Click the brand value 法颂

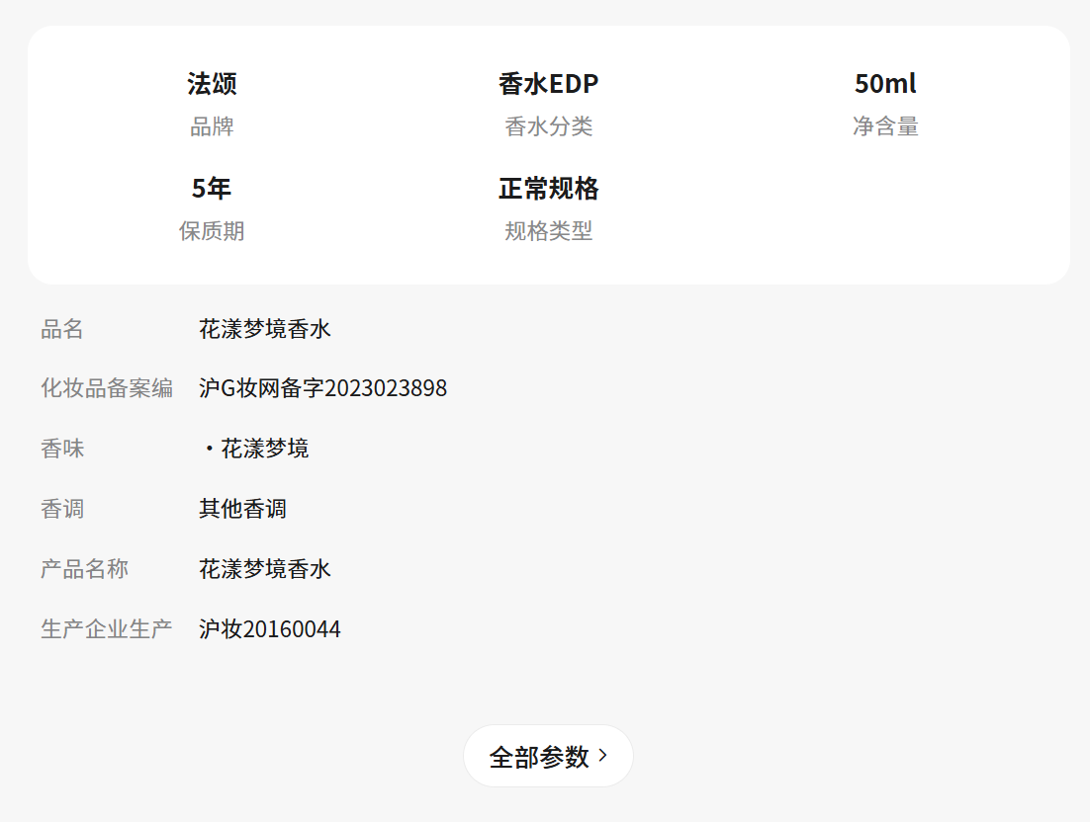(x=212, y=84)
